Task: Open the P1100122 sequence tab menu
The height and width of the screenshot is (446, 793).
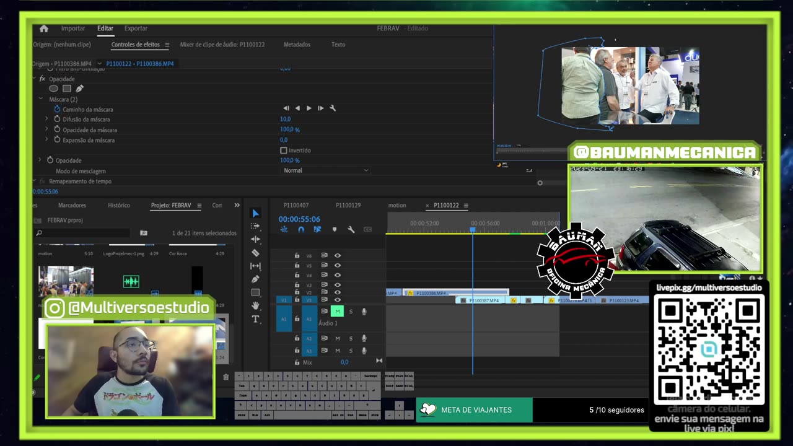Action: (x=466, y=206)
